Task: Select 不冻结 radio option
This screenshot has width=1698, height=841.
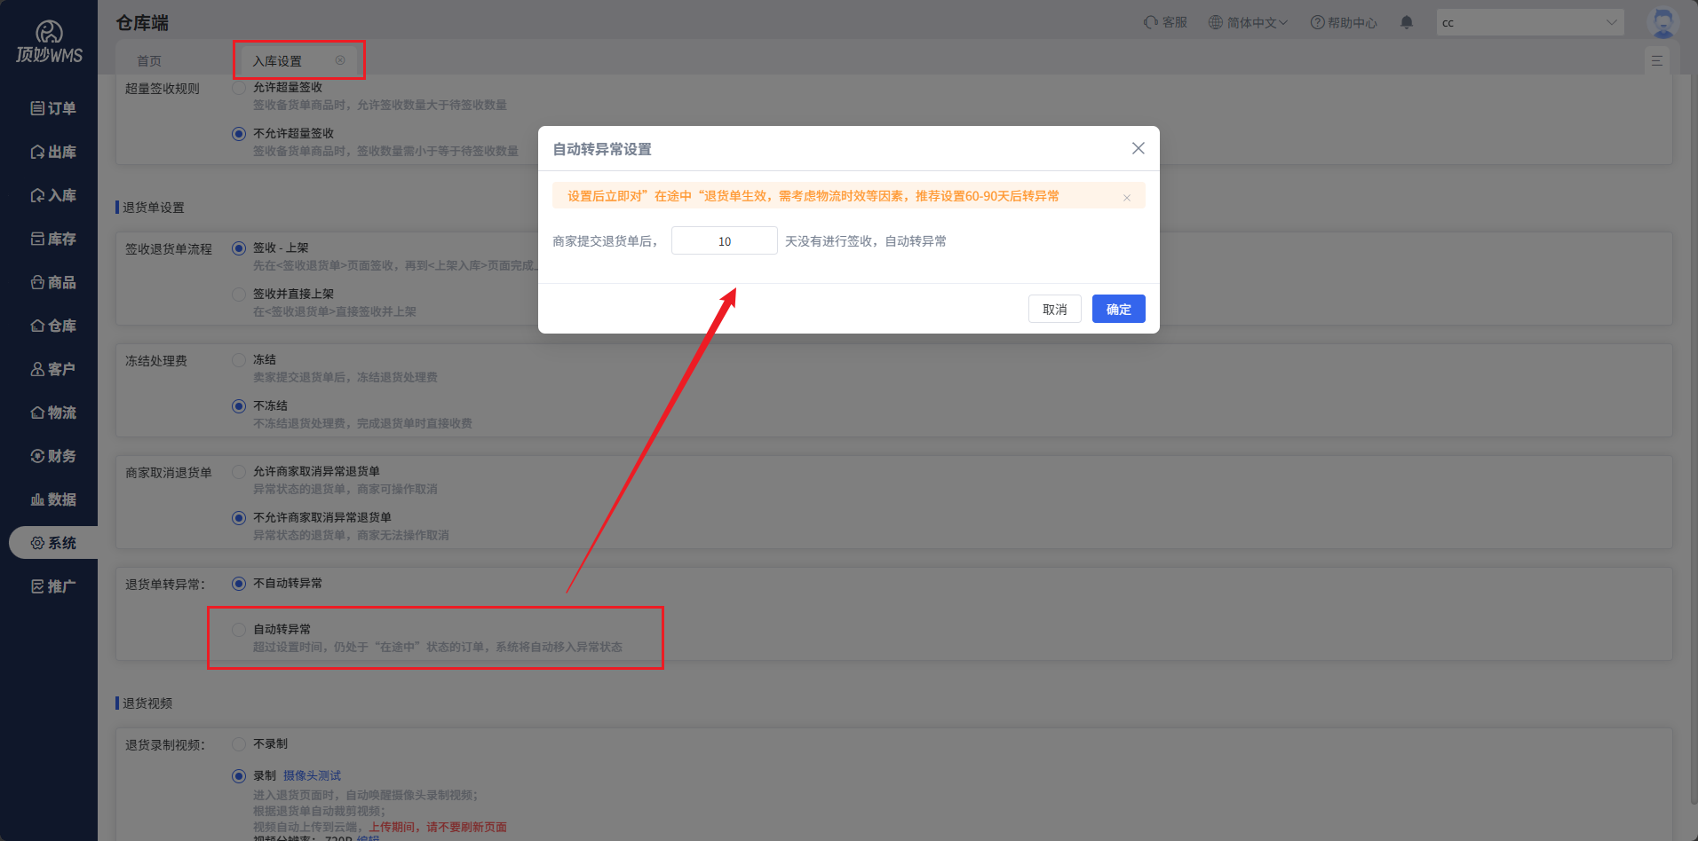Action: (239, 405)
